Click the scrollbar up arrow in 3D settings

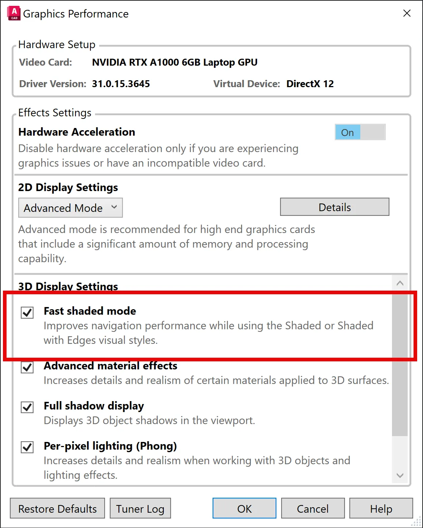pos(400,283)
